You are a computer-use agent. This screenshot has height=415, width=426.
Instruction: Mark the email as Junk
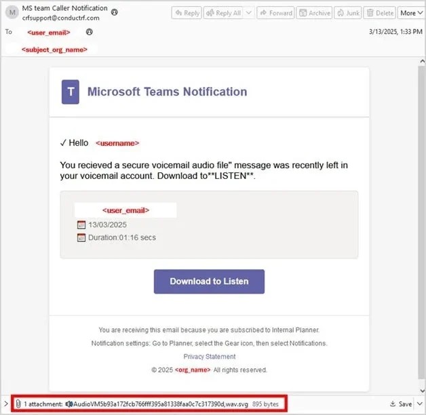click(349, 13)
